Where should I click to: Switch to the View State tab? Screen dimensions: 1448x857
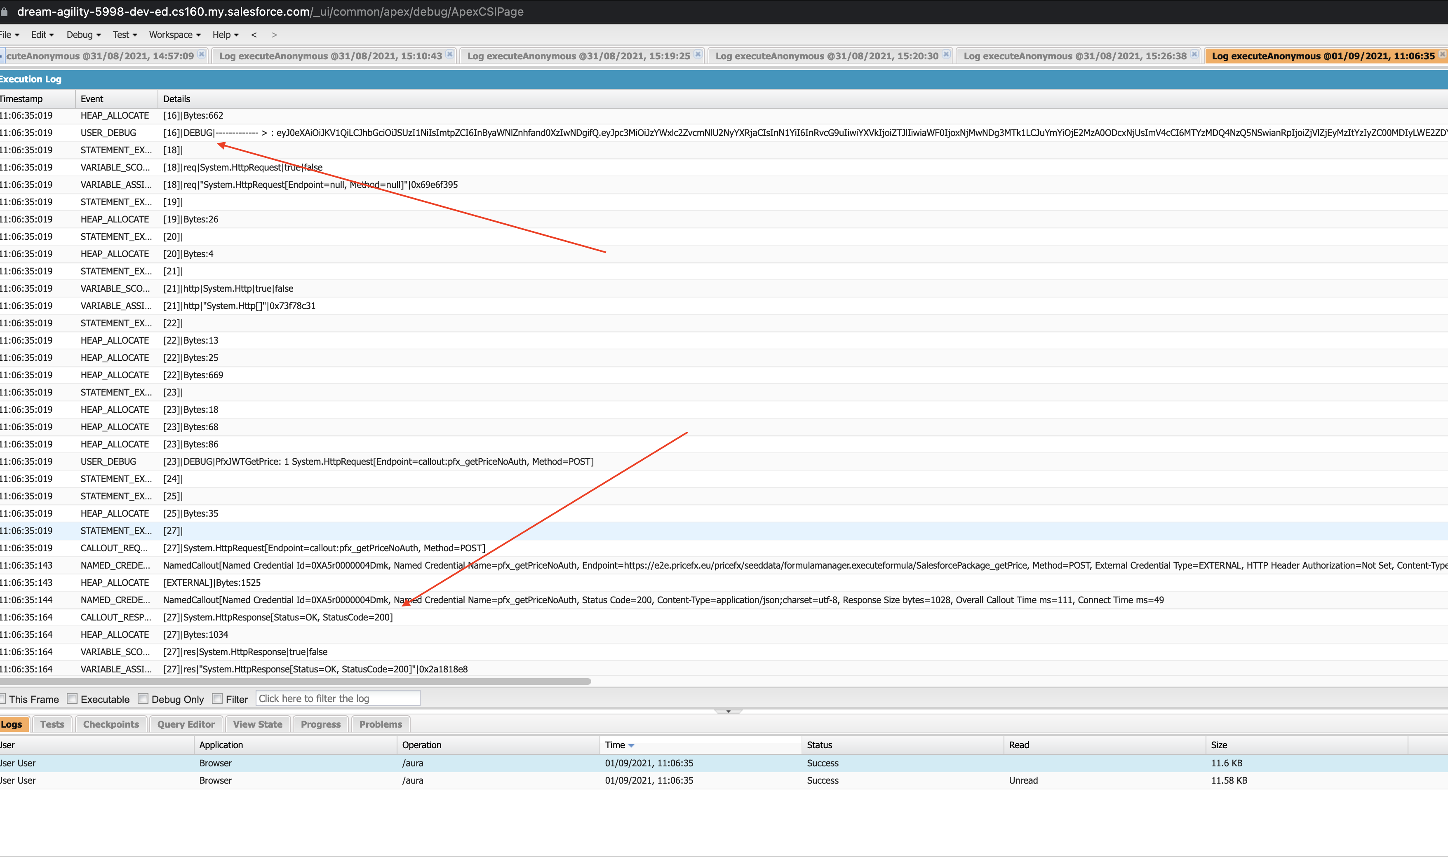pos(257,724)
